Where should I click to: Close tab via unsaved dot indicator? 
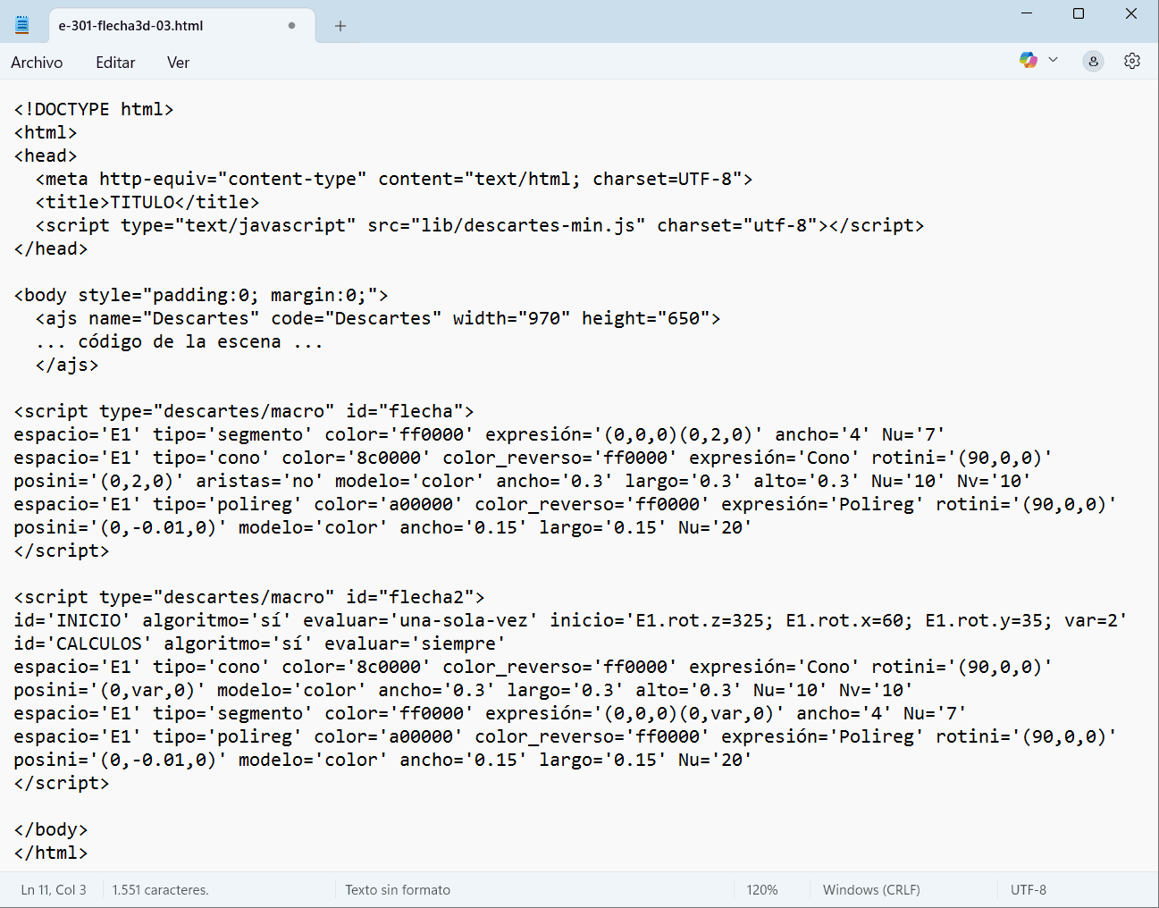point(291,26)
